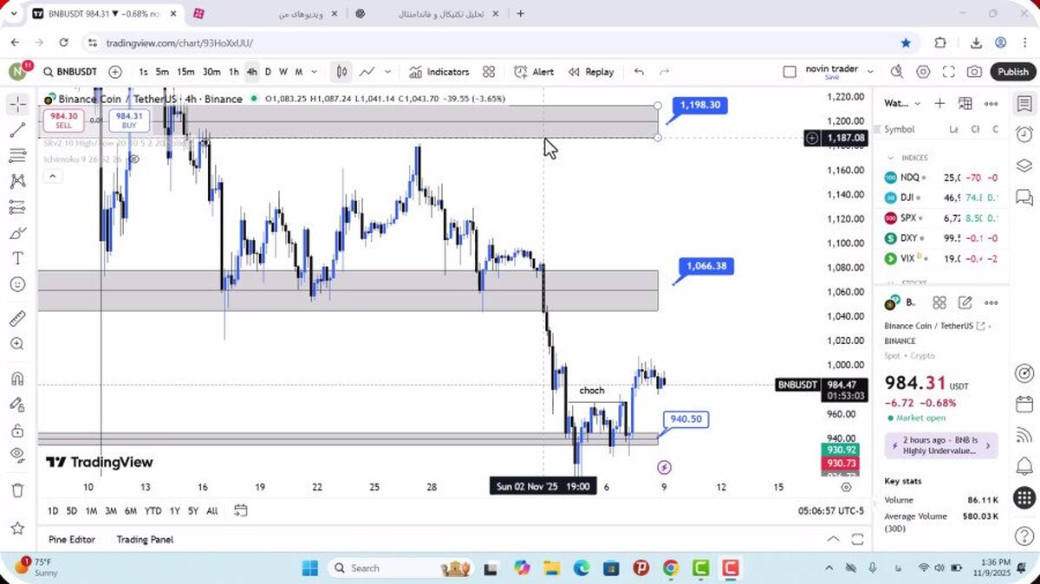This screenshot has width=1040, height=584.
Task: Select the 15m timeframe
Action: [x=185, y=72]
